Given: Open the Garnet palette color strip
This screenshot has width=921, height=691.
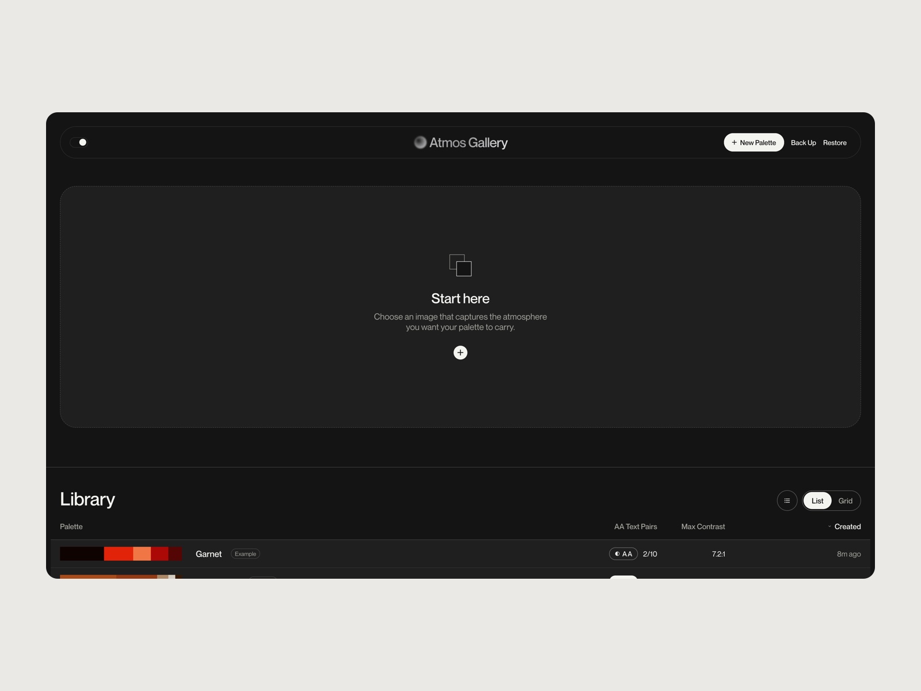Looking at the screenshot, I should 121,554.
